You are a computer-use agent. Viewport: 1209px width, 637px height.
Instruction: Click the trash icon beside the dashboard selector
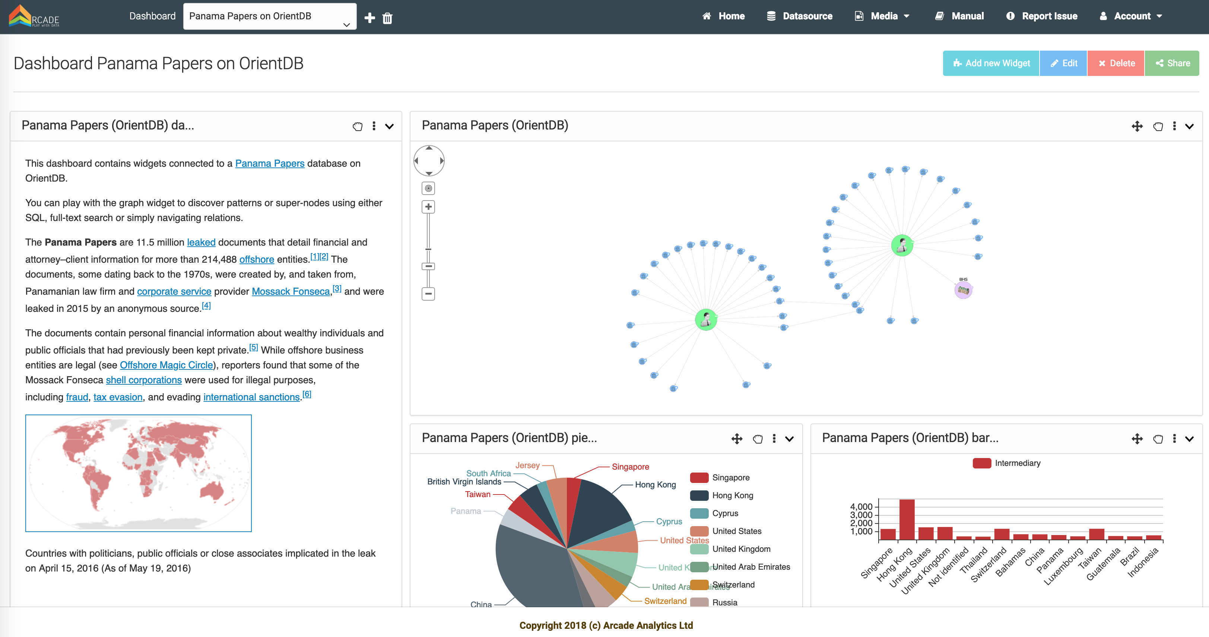(x=388, y=18)
